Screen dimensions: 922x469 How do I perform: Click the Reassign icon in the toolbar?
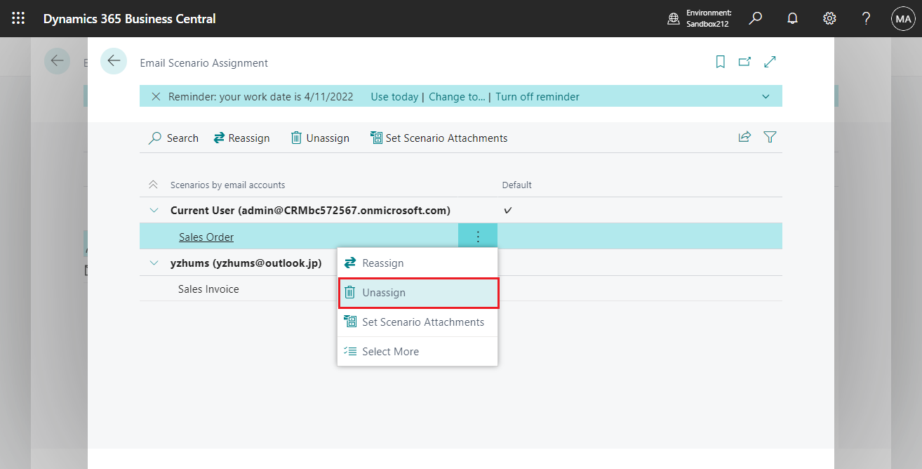point(220,138)
